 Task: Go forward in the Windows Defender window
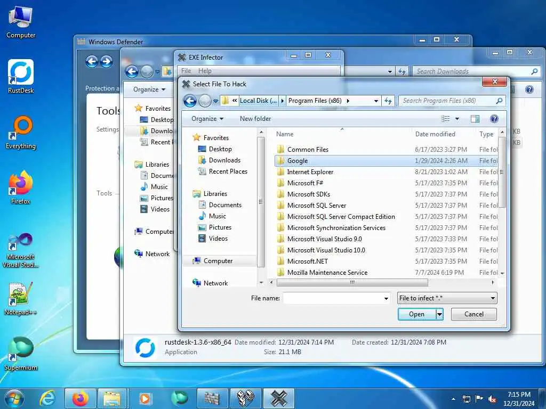[106, 62]
